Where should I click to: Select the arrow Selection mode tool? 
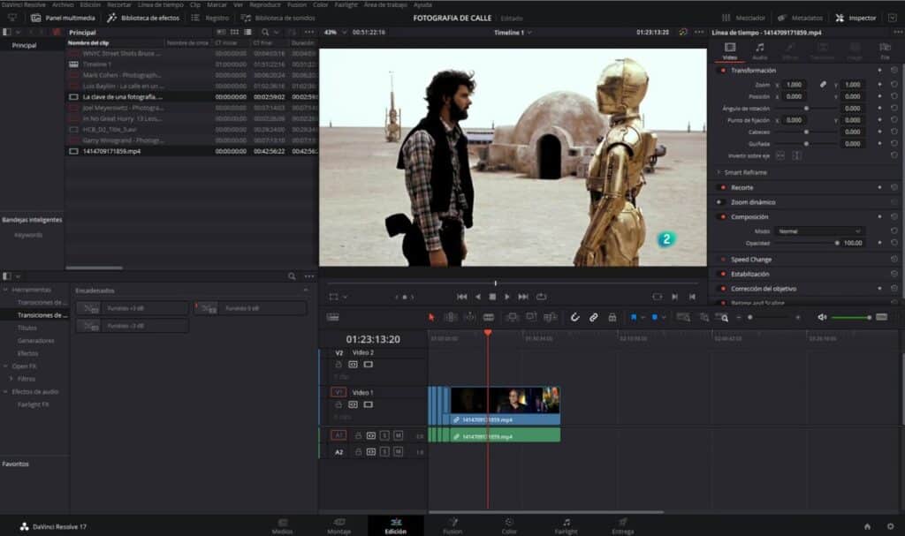pyautogui.click(x=431, y=317)
